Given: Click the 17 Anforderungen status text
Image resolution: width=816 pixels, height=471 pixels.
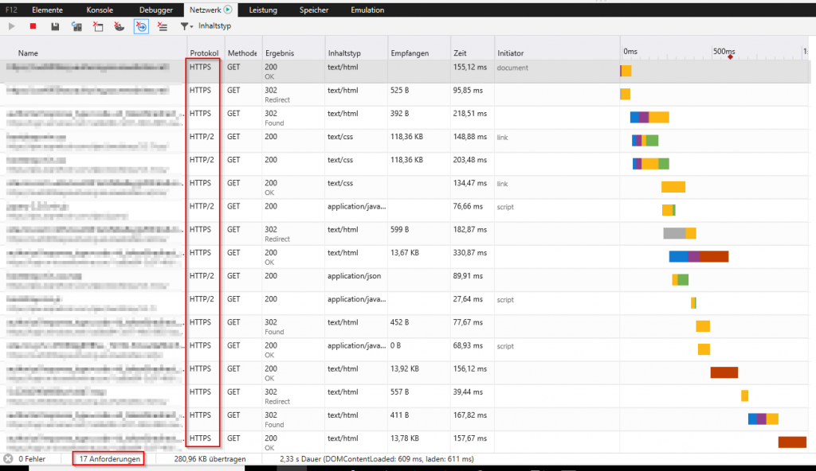Looking at the screenshot, I should (x=108, y=459).
